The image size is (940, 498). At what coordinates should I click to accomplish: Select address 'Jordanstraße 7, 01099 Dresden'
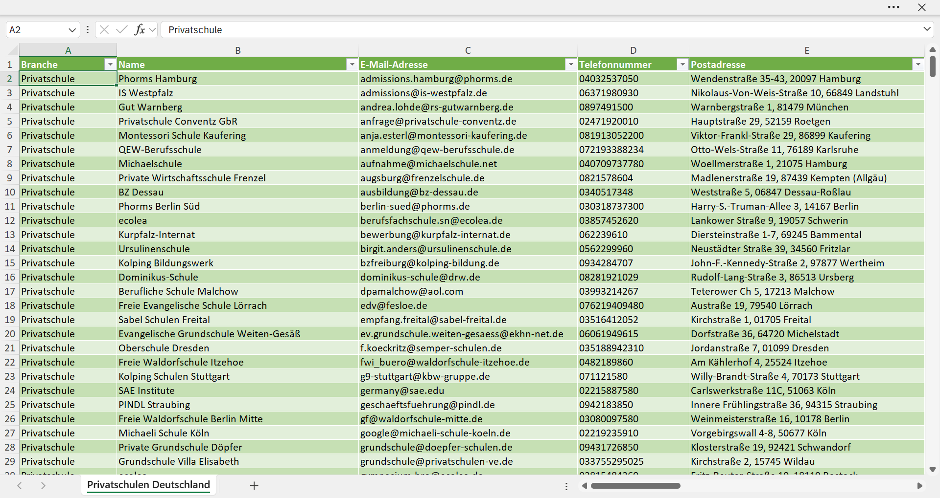pos(807,348)
